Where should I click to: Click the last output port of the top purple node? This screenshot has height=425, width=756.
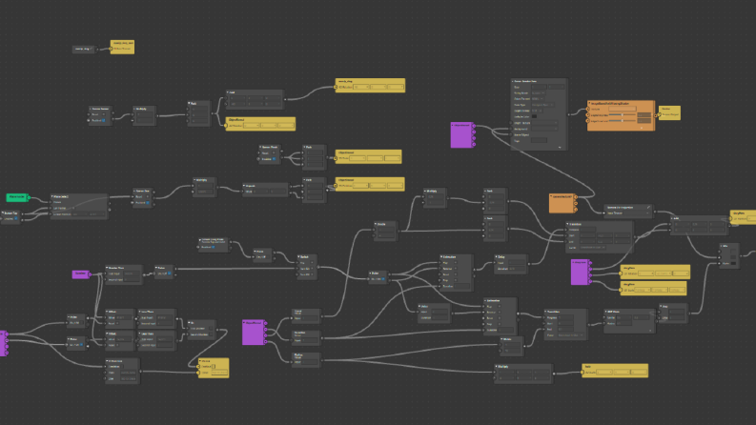(x=474, y=144)
